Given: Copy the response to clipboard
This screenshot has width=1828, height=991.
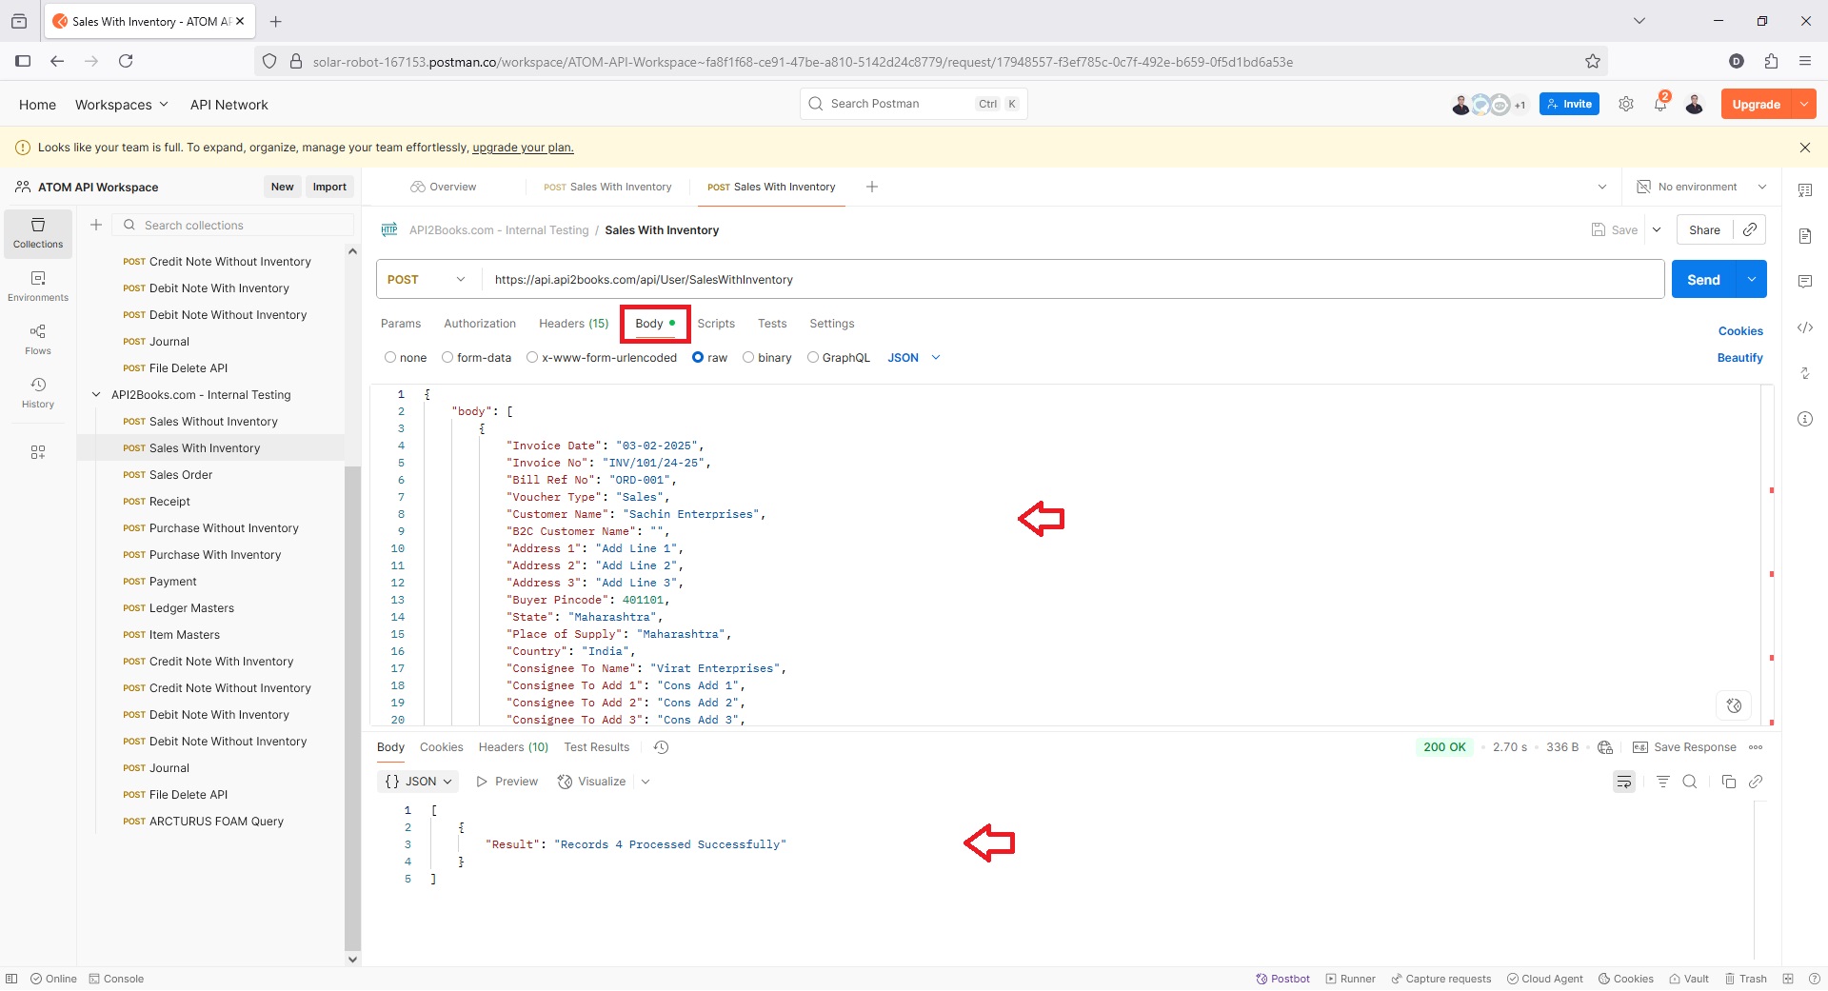Looking at the screenshot, I should click(1729, 782).
